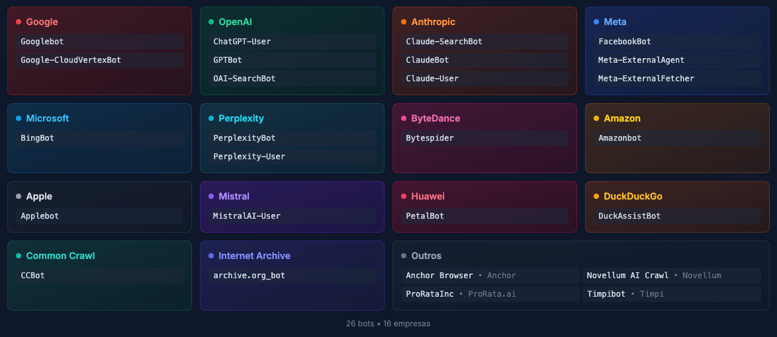
Task: Select the Claude-SearchBot entry
Action: click(484, 42)
